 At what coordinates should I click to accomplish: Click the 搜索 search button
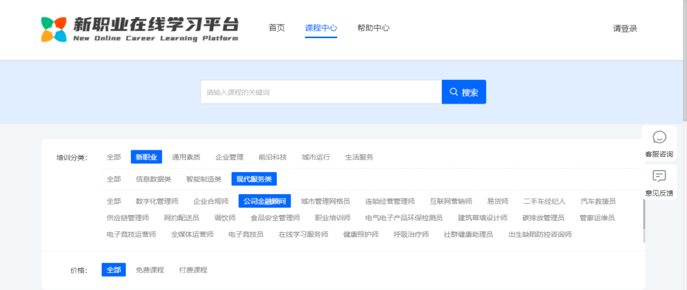point(464,92)
